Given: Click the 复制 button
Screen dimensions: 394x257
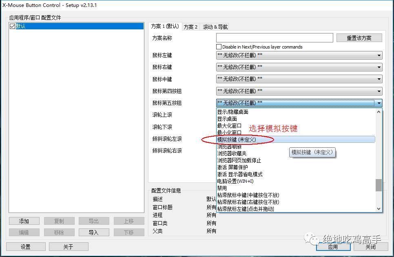Looking at the screenshot, I should (59, 221).
